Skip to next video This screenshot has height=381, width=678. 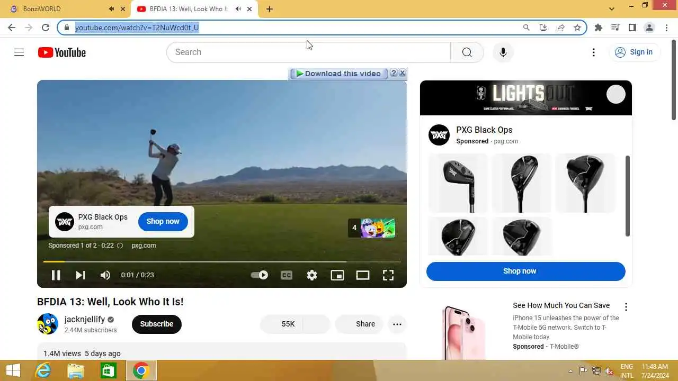(x=81, y=275)
